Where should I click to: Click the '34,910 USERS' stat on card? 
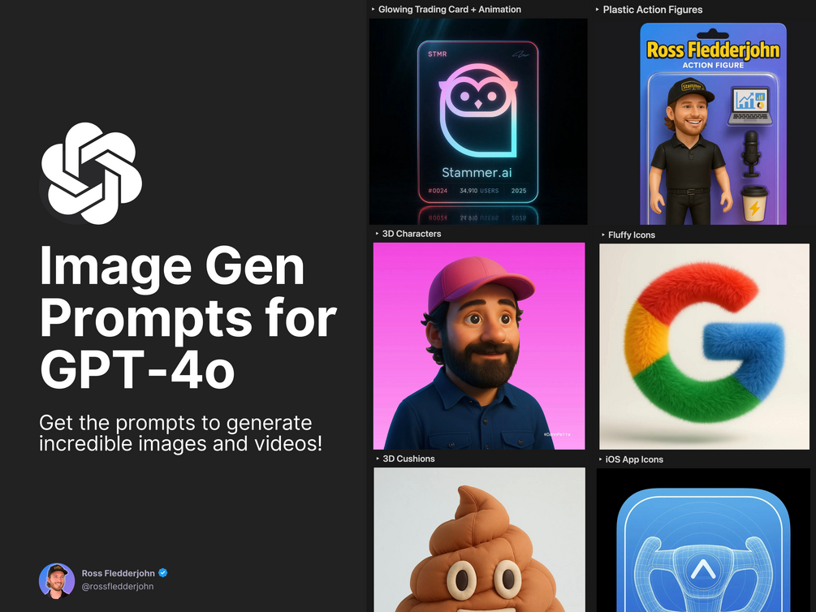click(x=479, y=191)
